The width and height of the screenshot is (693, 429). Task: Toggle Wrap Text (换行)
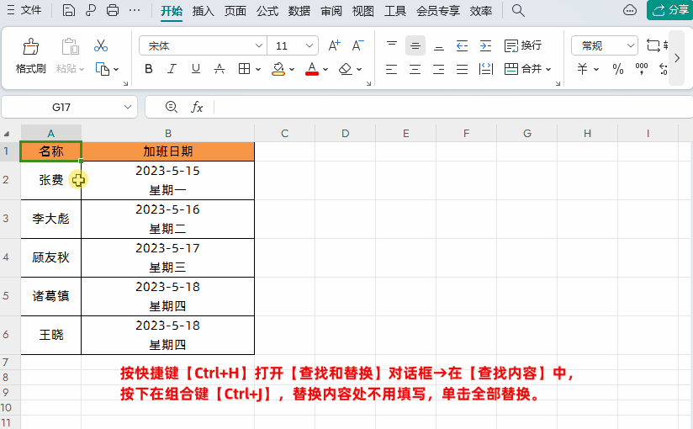523,45
